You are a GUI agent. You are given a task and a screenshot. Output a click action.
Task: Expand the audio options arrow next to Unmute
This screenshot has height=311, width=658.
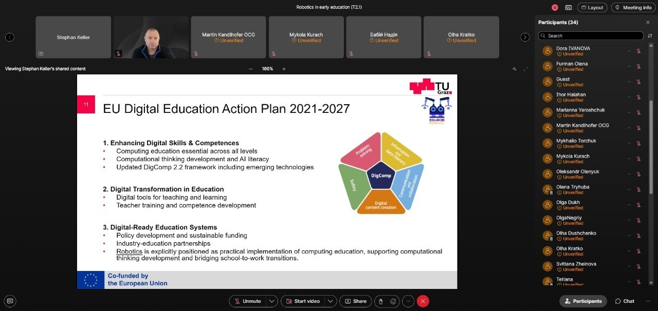[272, 301]
